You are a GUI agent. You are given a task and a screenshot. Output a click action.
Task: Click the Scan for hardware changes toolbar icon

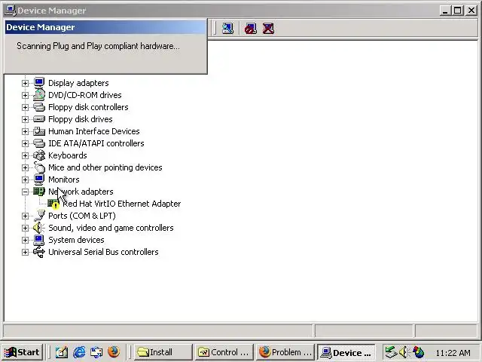tap(227, 29)
